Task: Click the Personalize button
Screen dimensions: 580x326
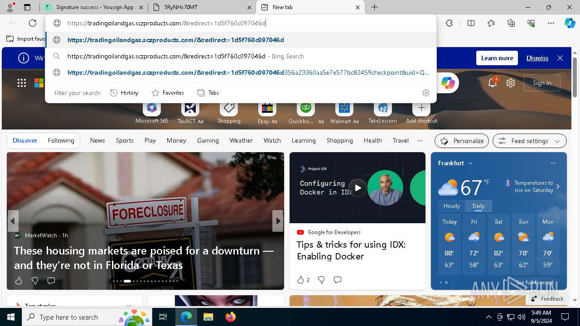Action: (462, 141)
